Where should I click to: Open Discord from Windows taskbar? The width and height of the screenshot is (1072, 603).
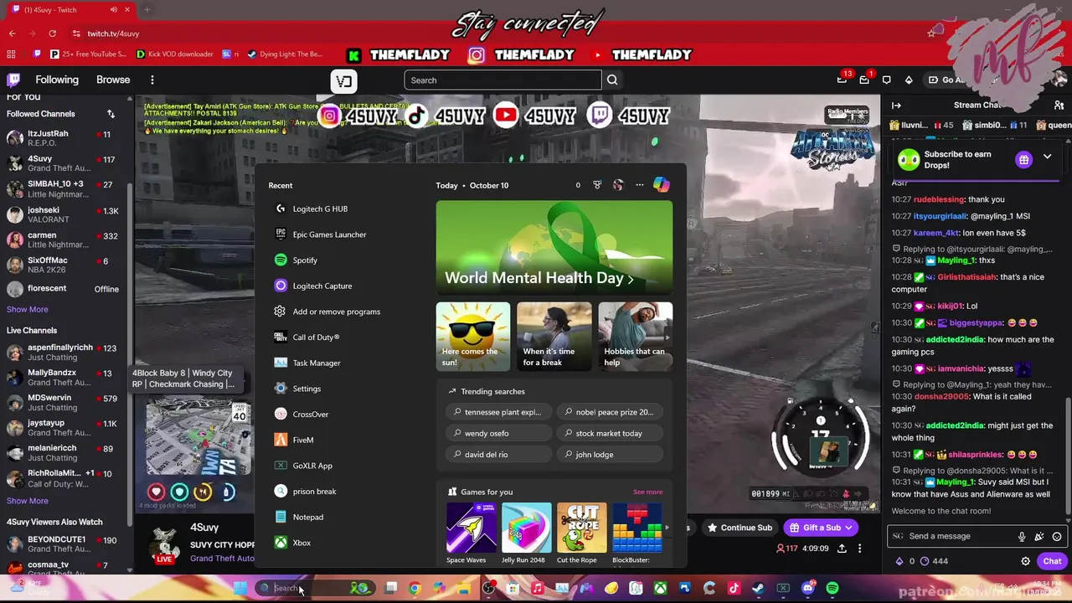[x=807, y=588]
